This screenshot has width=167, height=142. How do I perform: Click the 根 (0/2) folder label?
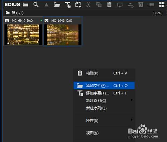coord(18,13)
